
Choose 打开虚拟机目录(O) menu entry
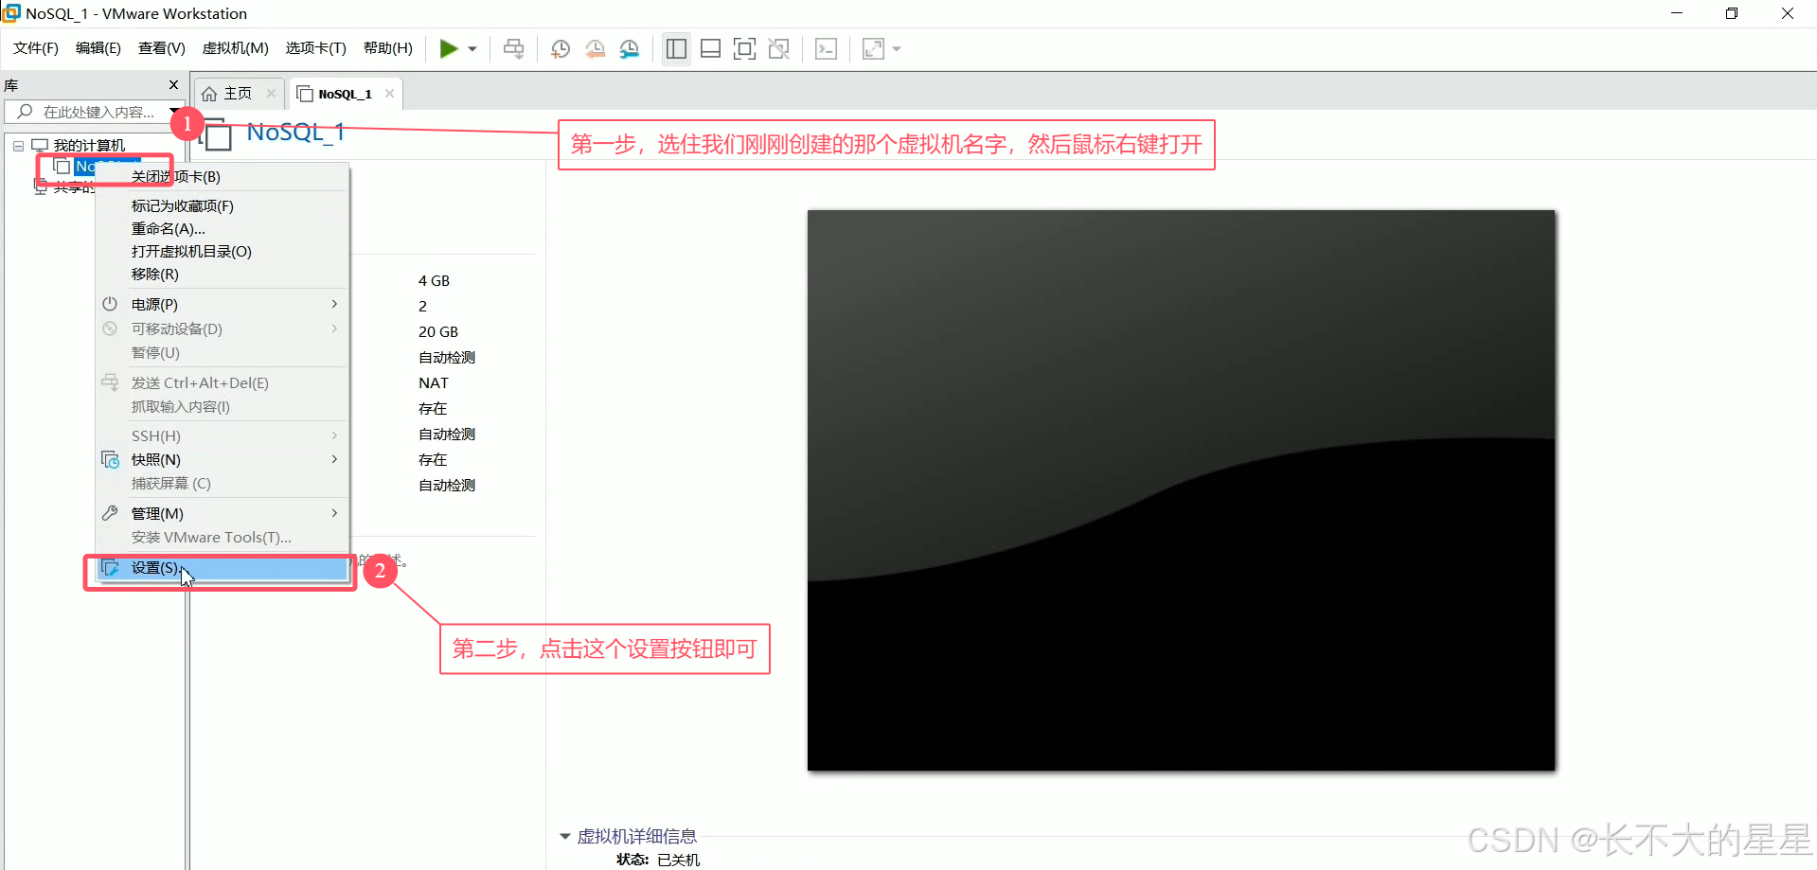point(223,252)
